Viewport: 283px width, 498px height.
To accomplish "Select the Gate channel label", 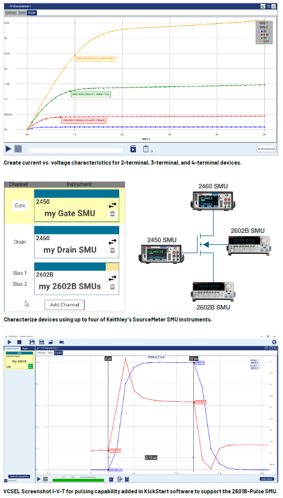I will [20, 206].
